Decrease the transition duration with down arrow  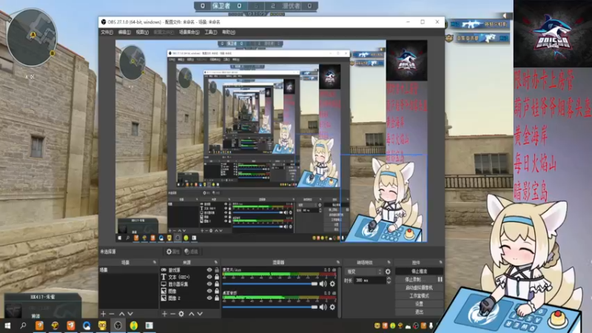point(389,283)
